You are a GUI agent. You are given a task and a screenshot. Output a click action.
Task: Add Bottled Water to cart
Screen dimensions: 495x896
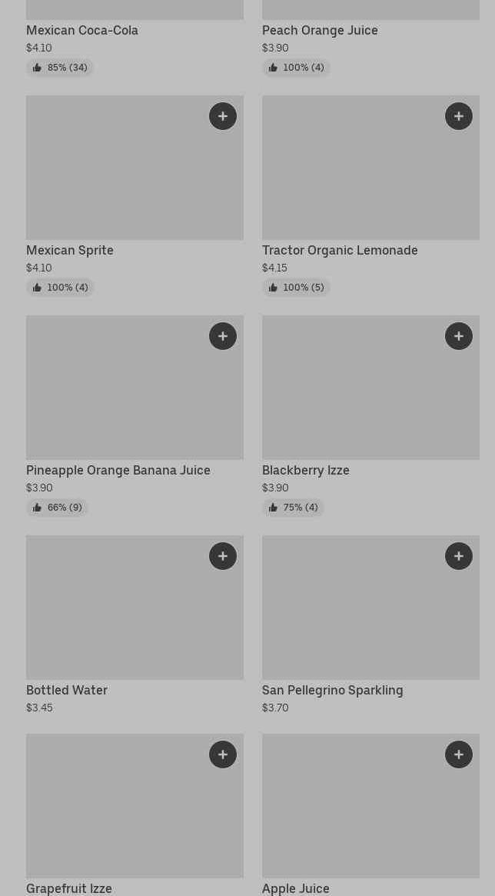point(223,556)
